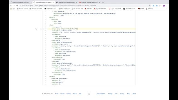
Task: Open the RHPDS bookmark
Action: [141, 9]
